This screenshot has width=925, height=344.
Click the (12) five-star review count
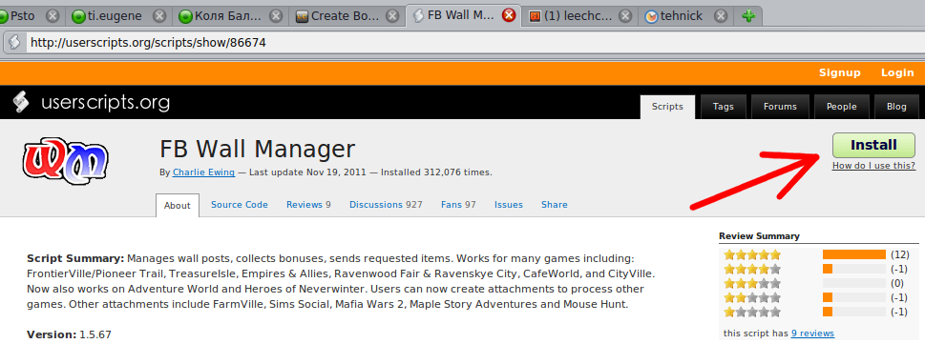tap(899, 254)
